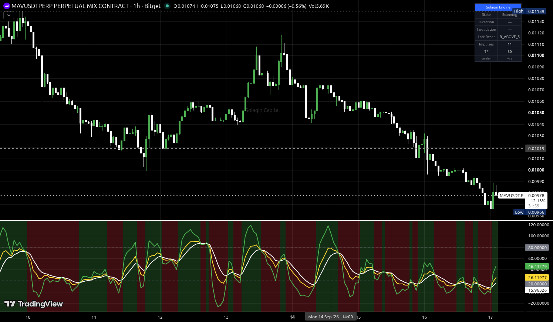The height and width of the screenshot is (322, 553).
Task: Click the State row label in Solagin table
Action: click(x=486, y=15)
